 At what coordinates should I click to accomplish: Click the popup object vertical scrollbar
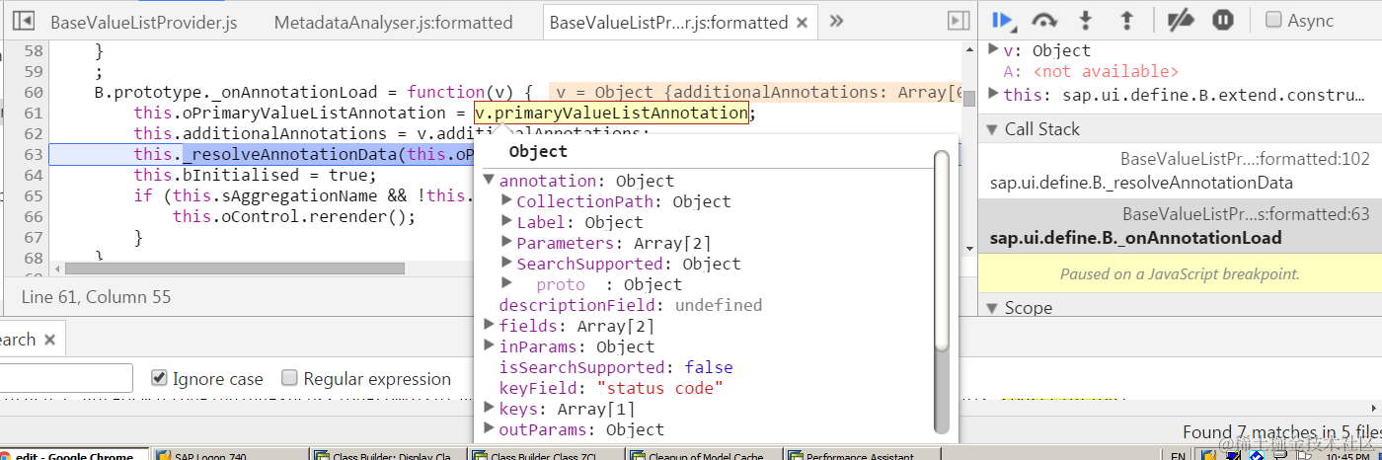click(942, 292)
